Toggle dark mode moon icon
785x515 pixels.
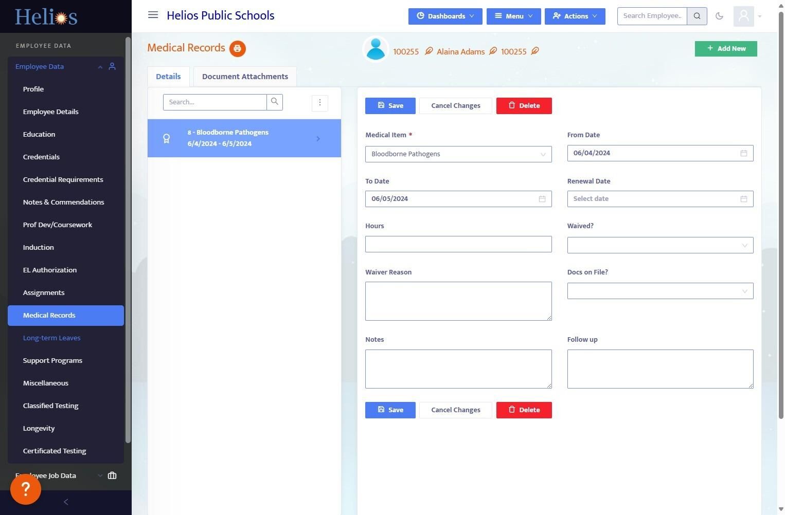719,16
